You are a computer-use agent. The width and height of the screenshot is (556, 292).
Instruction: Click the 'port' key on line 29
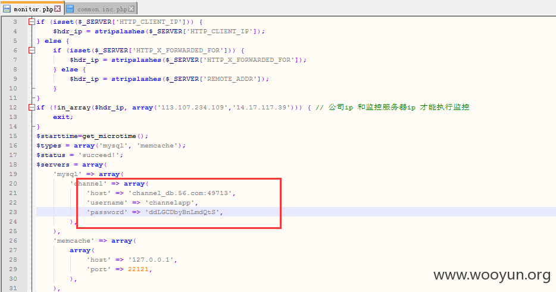point(99,269)
